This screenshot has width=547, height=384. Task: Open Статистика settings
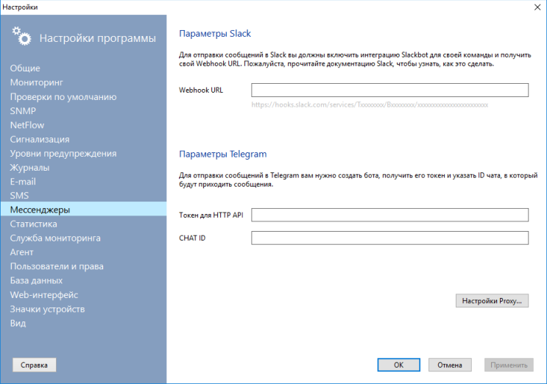point(33,224)
